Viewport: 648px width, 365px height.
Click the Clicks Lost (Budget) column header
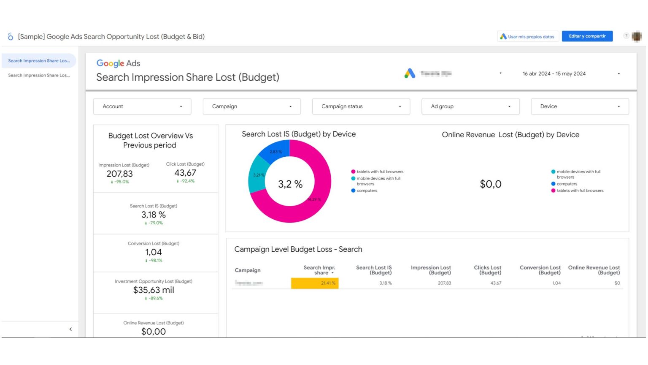click(487, 270)
